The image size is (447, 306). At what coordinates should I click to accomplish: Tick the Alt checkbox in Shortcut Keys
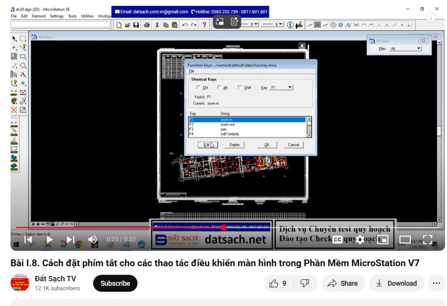pyautogui.click(x=219, y=88)
